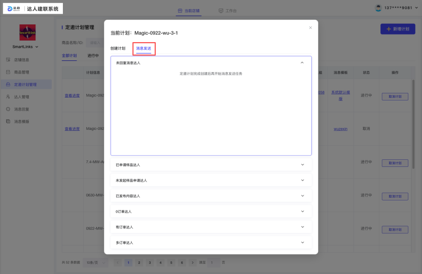
Task: Expand the 0订单达人 section
Action: point(302,211)
